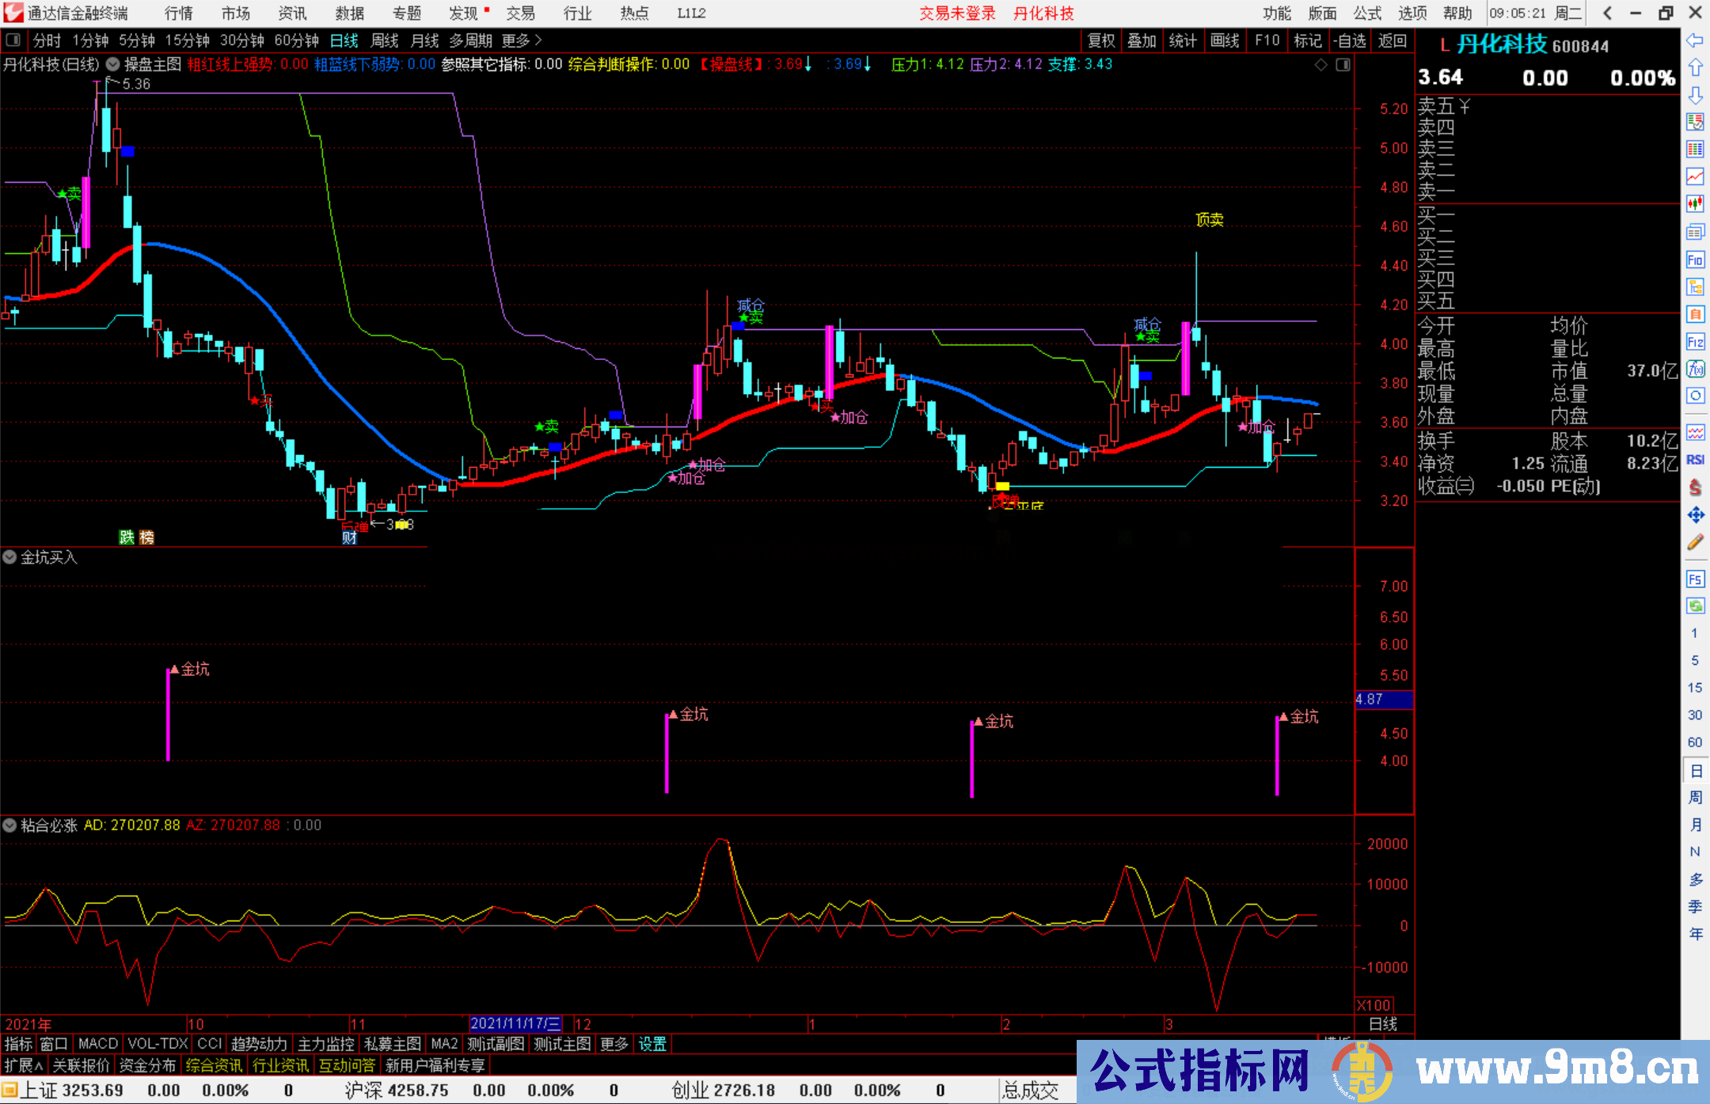Select the pencil drawing tool icon
The image size is (1710, 1104).
(x=1695, y=543)
